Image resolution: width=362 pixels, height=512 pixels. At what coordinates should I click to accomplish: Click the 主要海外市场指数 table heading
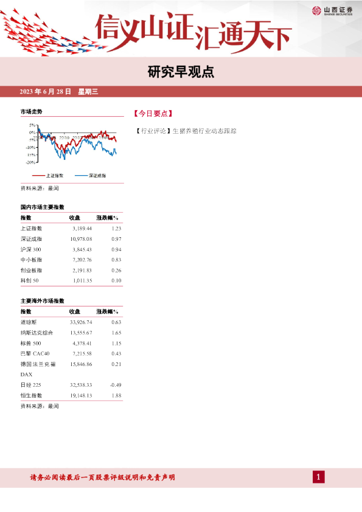(x=43, y=301)
